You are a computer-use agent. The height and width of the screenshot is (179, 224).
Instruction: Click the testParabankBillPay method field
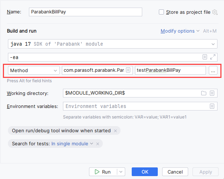point(170,70)
